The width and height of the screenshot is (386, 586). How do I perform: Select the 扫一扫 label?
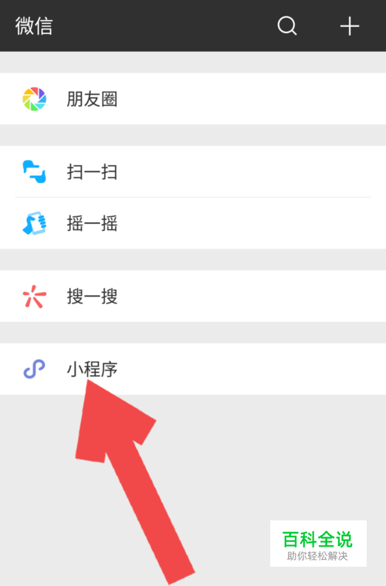click(x=92, y=172)
